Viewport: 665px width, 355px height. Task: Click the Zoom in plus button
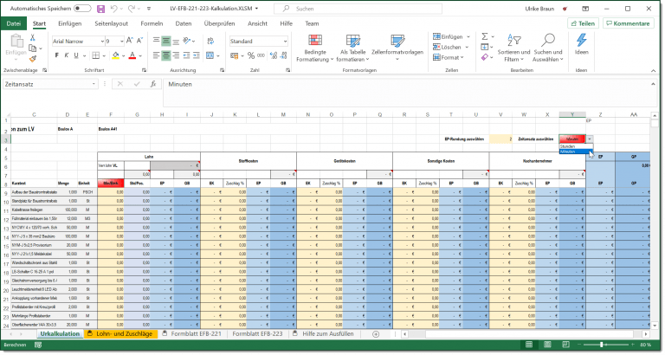click(x=633, y=345)
